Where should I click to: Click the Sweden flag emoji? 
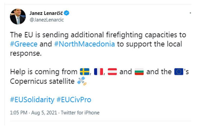click(x=84, y=72)
